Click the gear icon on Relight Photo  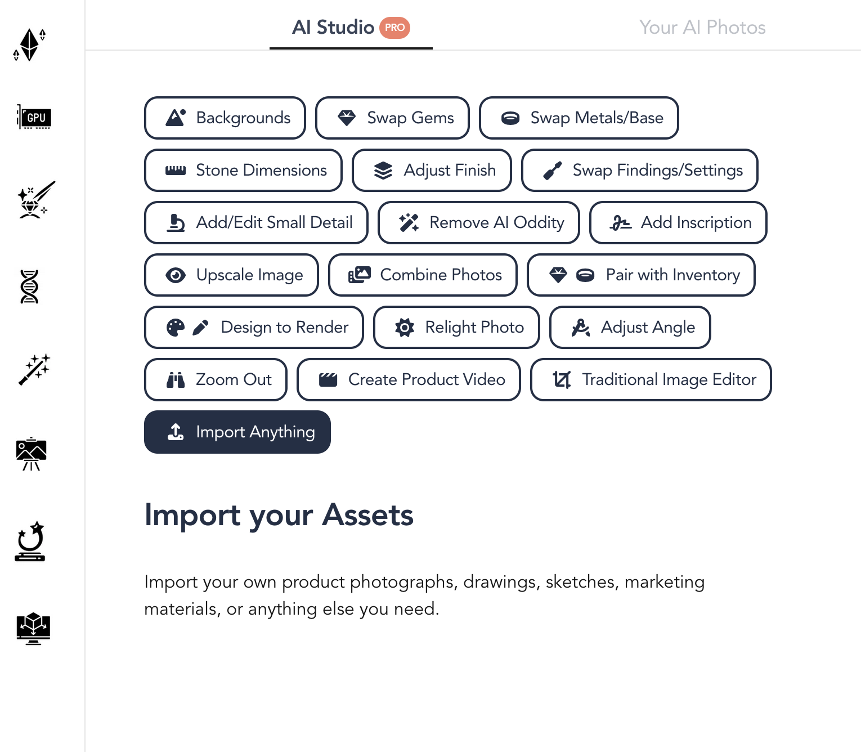click(x=404, y=327)
